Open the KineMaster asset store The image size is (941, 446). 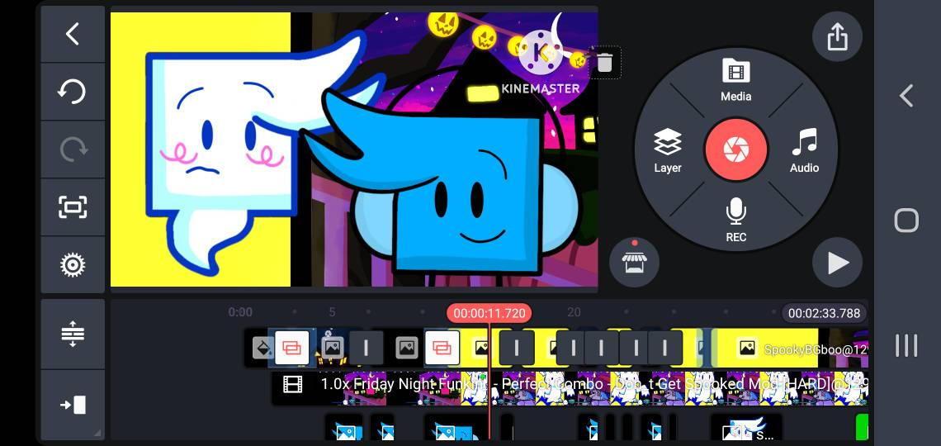click(634, 262)
